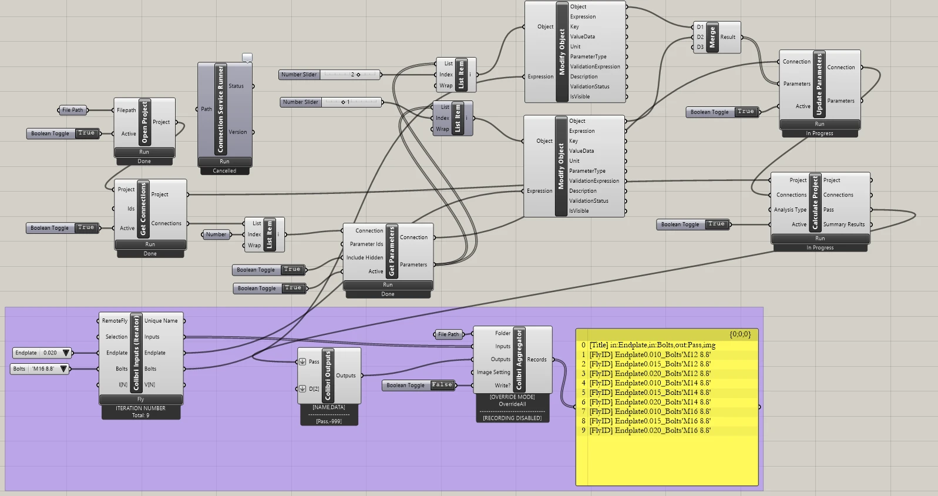Click the D[2] input arrow icon on Colibri Outputs
Screen dimensions: 938x496
tap(302, 388)
